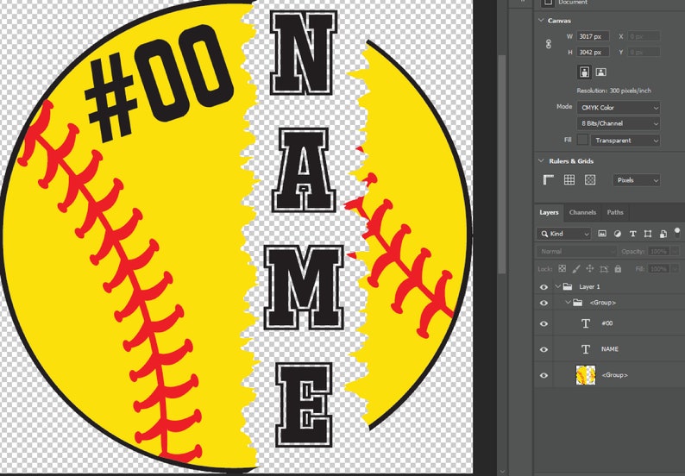Open the layer Fill value dropdown arrow
Screen dimensions: 685x476
[x=676, y=268]
